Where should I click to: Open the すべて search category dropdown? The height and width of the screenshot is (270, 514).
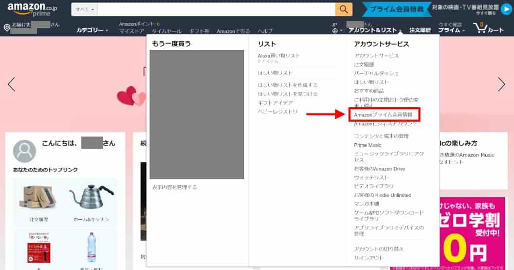(x=85, y=9)
